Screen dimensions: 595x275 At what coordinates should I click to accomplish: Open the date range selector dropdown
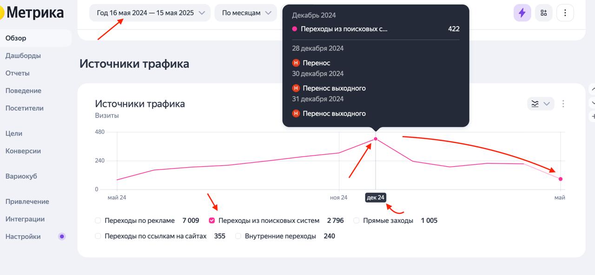[x=150, y=13]
